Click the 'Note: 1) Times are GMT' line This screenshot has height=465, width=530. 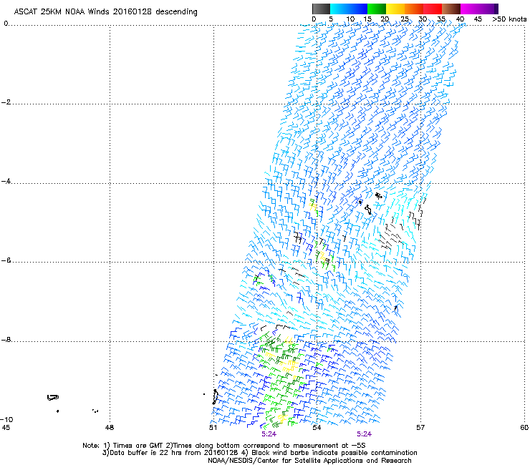click(224, 446)
